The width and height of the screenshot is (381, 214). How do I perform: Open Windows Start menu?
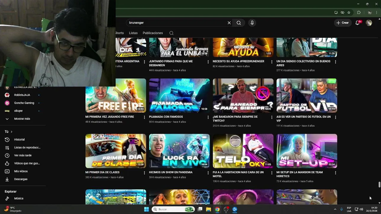coord(146,209)
